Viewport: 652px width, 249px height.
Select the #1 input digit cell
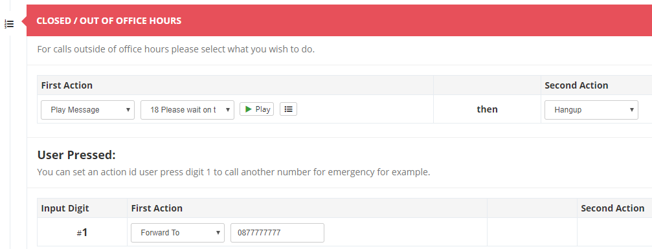(82, 232)
